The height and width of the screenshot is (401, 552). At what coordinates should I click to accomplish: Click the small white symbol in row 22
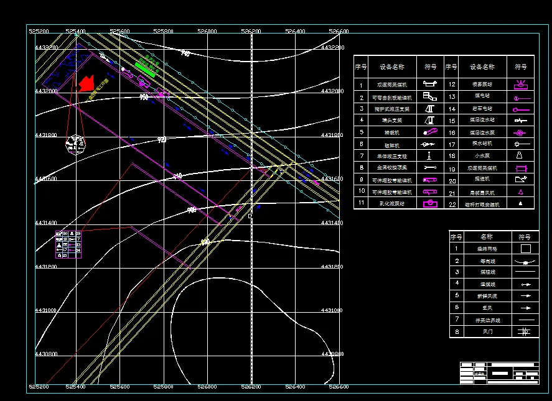click(x=521, y=203)
